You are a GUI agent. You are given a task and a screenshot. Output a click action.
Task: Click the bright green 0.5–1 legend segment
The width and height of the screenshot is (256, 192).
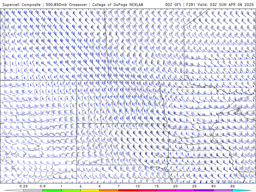pos(52,190)
